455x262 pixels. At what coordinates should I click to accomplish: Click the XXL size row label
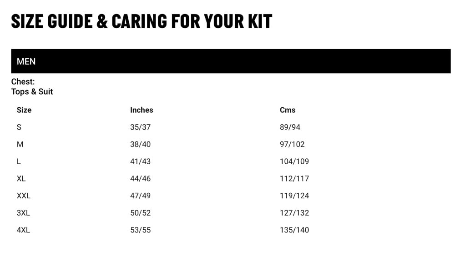tap(24, 196)
